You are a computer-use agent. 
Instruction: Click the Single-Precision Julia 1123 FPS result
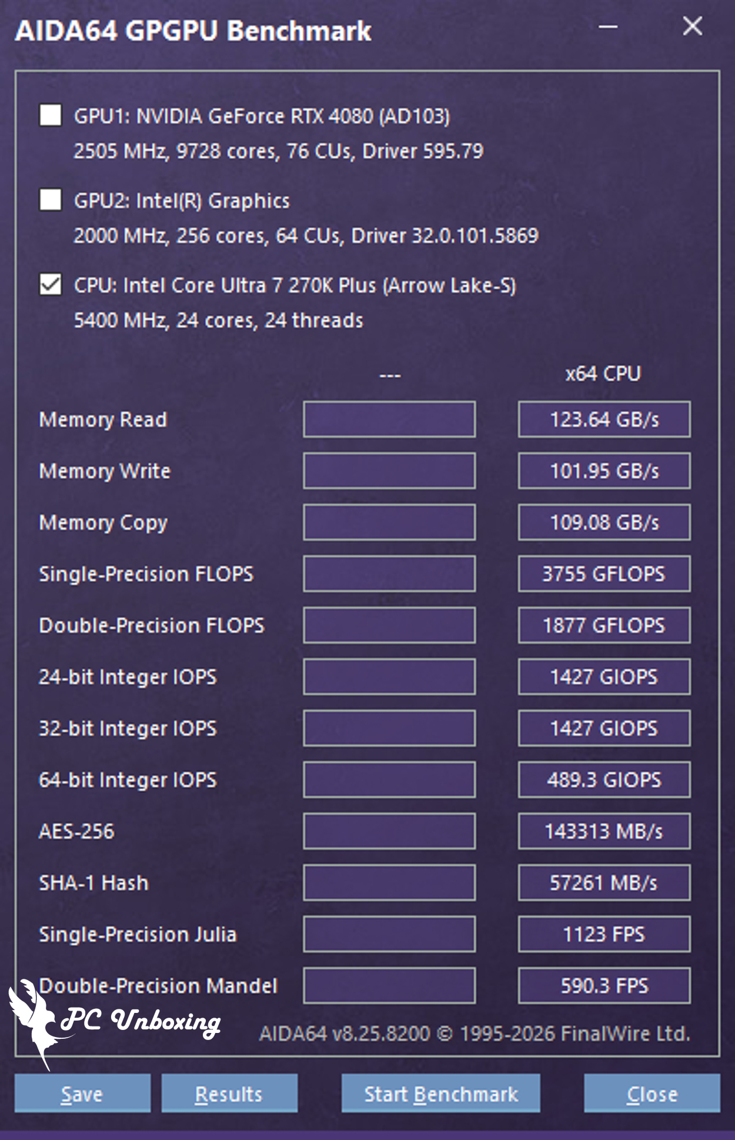[x=604, y=934]
